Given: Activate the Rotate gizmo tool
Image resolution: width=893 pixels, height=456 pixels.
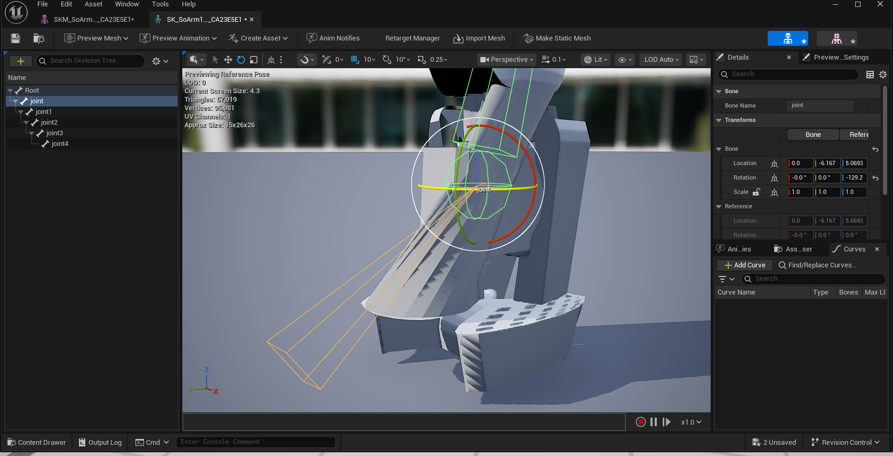Looking at the screenshot, I should (x=241, y=60).
